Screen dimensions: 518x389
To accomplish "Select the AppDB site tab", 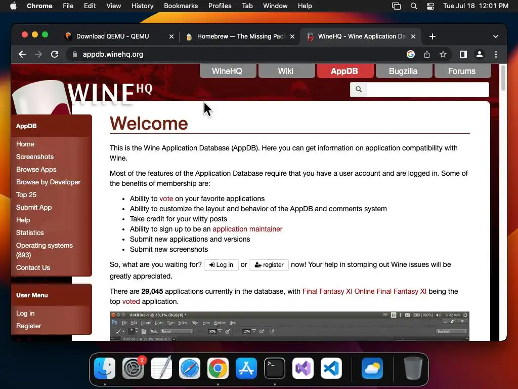I will tap(344, 71).
